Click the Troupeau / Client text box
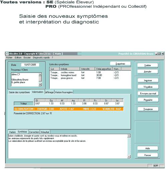The image size is (167, 171). coord(25,79)
